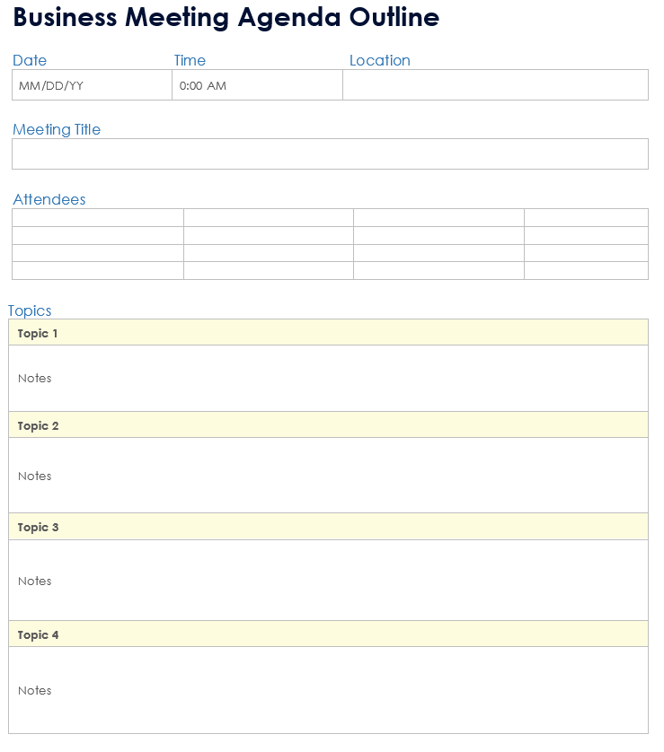Click the Notes area under Topic 1
This screenshot has width=664, height=752.
(x=328, y=379)
